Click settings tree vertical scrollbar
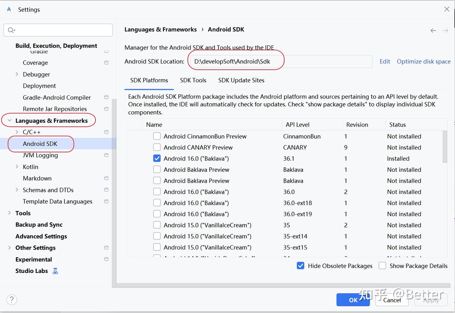Image resolution: width=455 pixels, height=313 pixels. [114, 193]
